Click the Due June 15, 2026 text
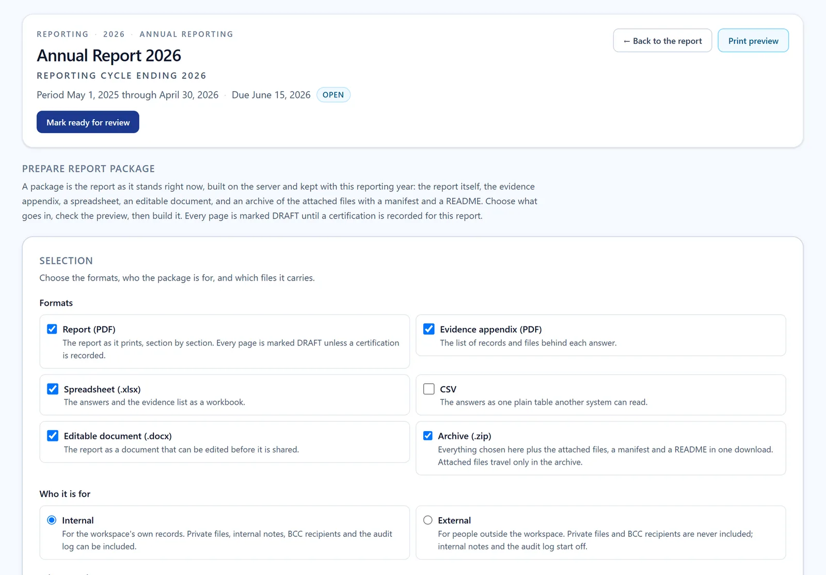This screenshot has width=826, height=575. coord(271,95)
